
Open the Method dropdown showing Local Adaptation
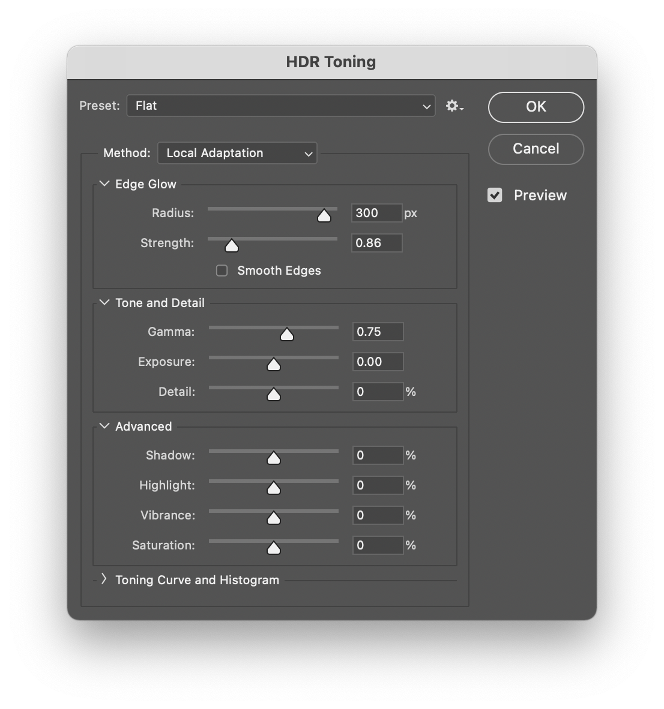coord(237,154)
